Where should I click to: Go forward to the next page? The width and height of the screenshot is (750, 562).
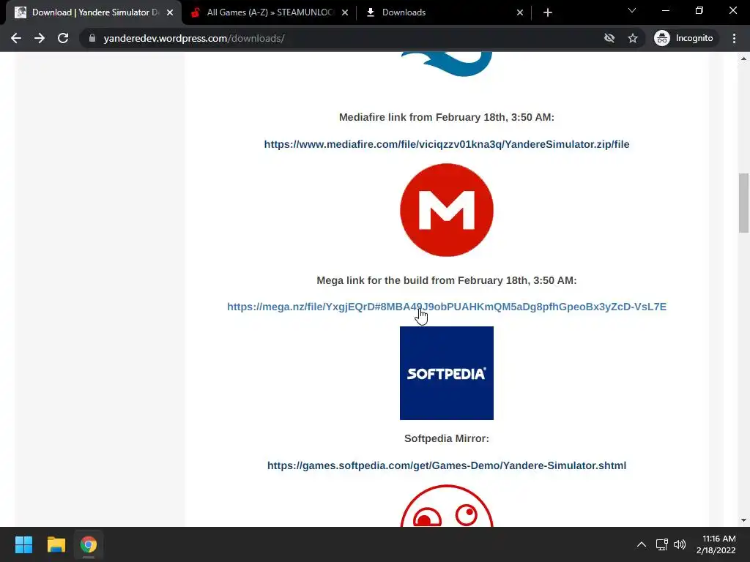[40, 38]
